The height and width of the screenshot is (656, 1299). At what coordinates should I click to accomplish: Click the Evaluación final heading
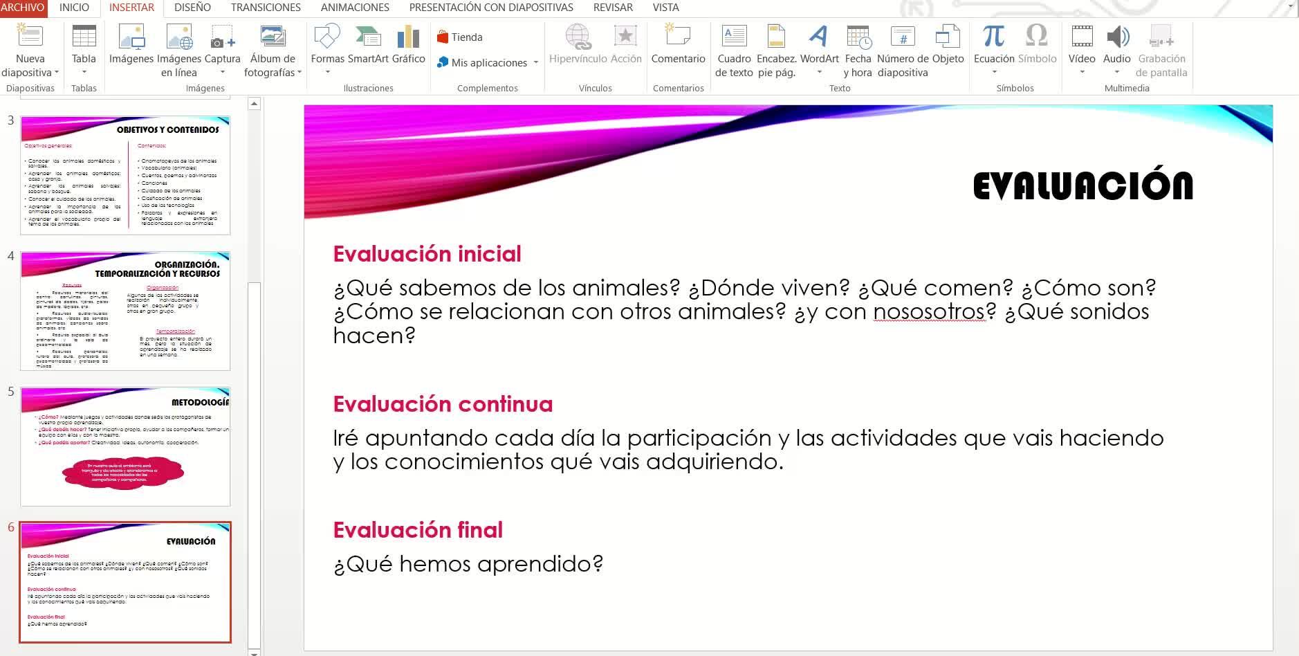pos(418,529)
